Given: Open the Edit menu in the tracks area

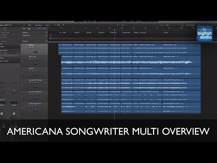Looking at the screenshot, I should coord(30,25).
